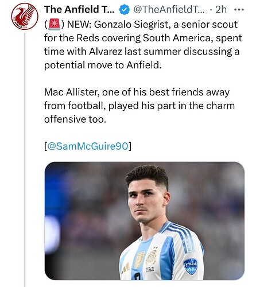
Task: Open the account name The Anfield T...
Action: click(79, 9)
